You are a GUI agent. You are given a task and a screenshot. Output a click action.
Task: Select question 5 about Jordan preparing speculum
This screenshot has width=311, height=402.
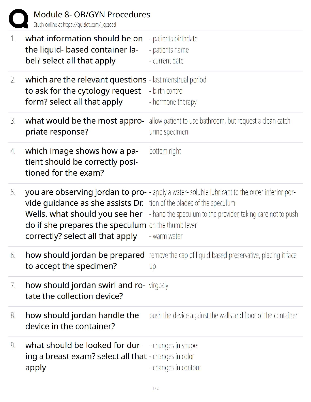coord(86,214)
